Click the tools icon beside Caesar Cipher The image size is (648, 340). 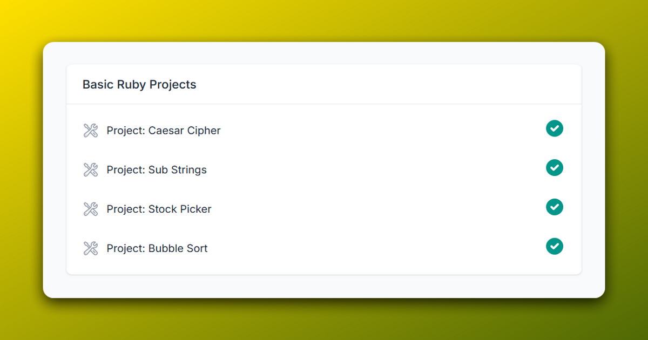(x=91, y=130)
